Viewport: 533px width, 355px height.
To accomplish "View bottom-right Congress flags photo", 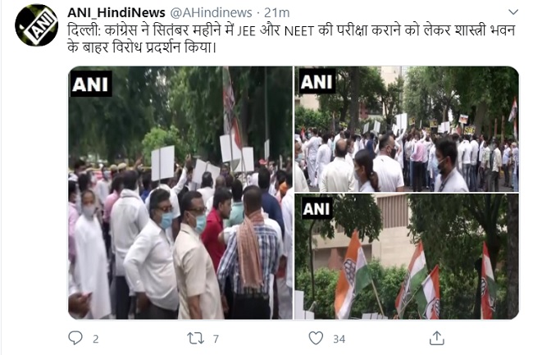I will pos(407,257).
